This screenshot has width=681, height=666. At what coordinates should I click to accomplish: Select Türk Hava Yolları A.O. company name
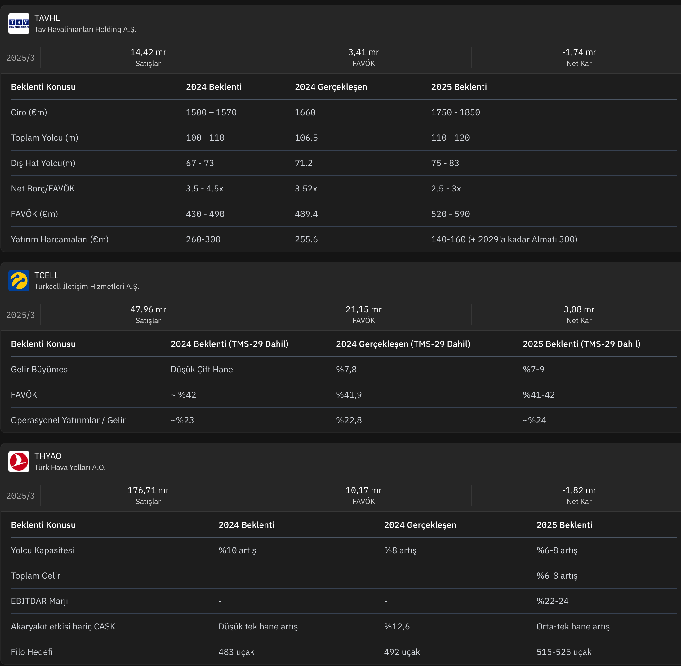coord(70,467)
